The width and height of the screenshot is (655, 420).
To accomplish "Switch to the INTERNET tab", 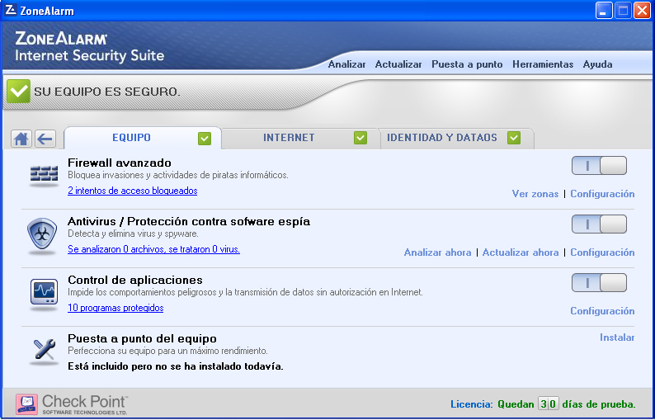I will click(300, 139).
